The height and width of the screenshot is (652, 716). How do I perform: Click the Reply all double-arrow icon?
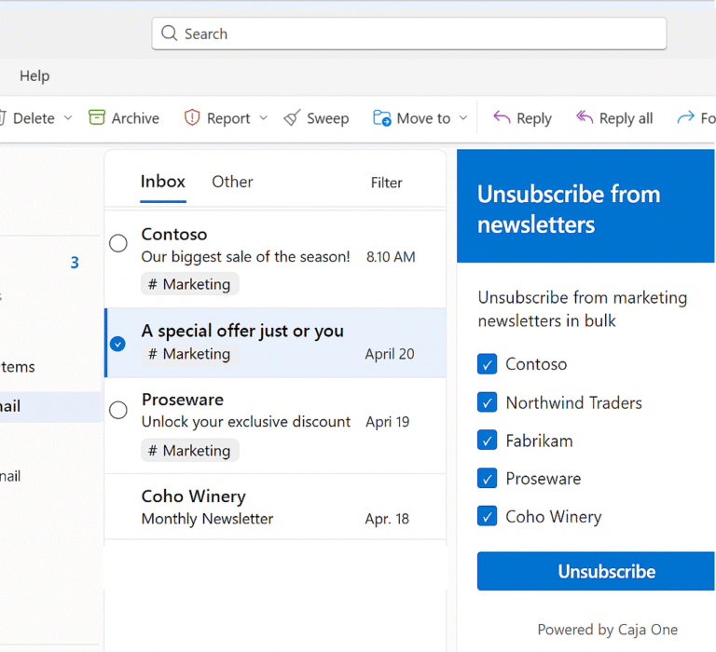(x=584, y=117)
